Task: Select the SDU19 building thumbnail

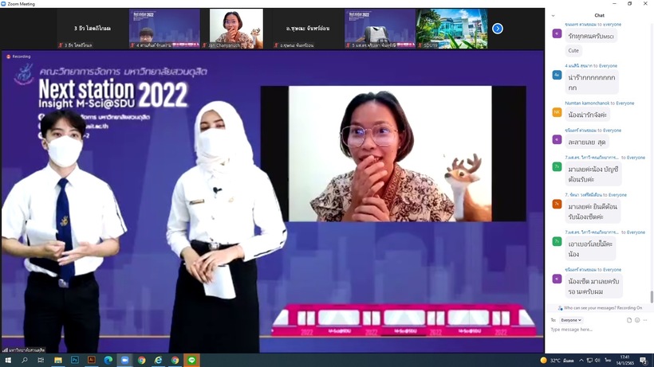Action: pyautogui.click(x=451, y=29)
